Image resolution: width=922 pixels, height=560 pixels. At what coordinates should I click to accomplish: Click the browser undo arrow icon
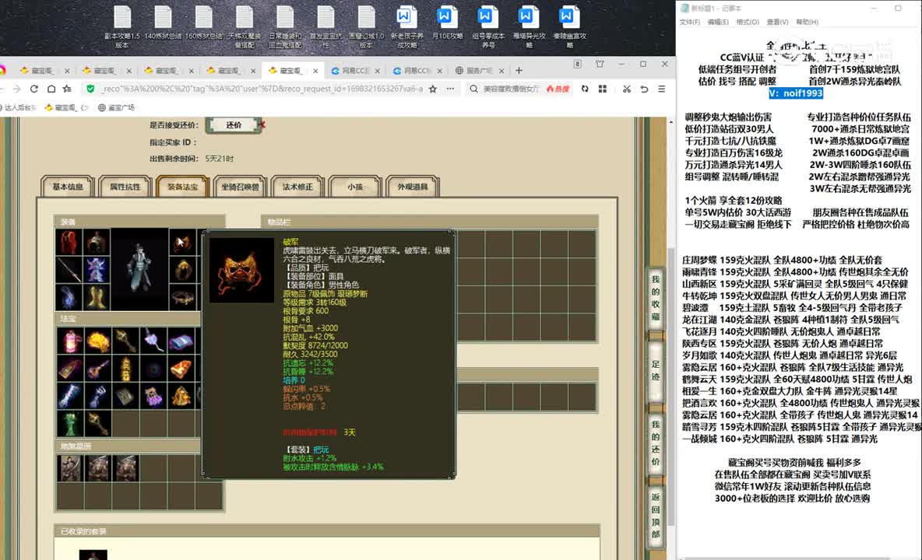[x=645, y=89]
